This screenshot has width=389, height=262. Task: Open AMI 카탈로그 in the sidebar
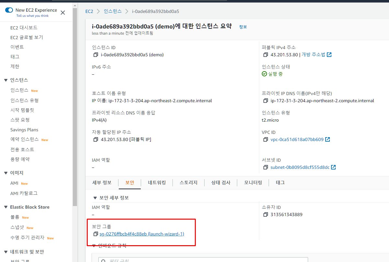click(x=24, y=193)
